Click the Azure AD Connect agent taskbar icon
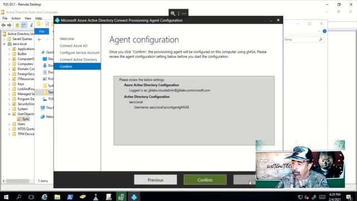Screen dimensions: 357x201 134,197
